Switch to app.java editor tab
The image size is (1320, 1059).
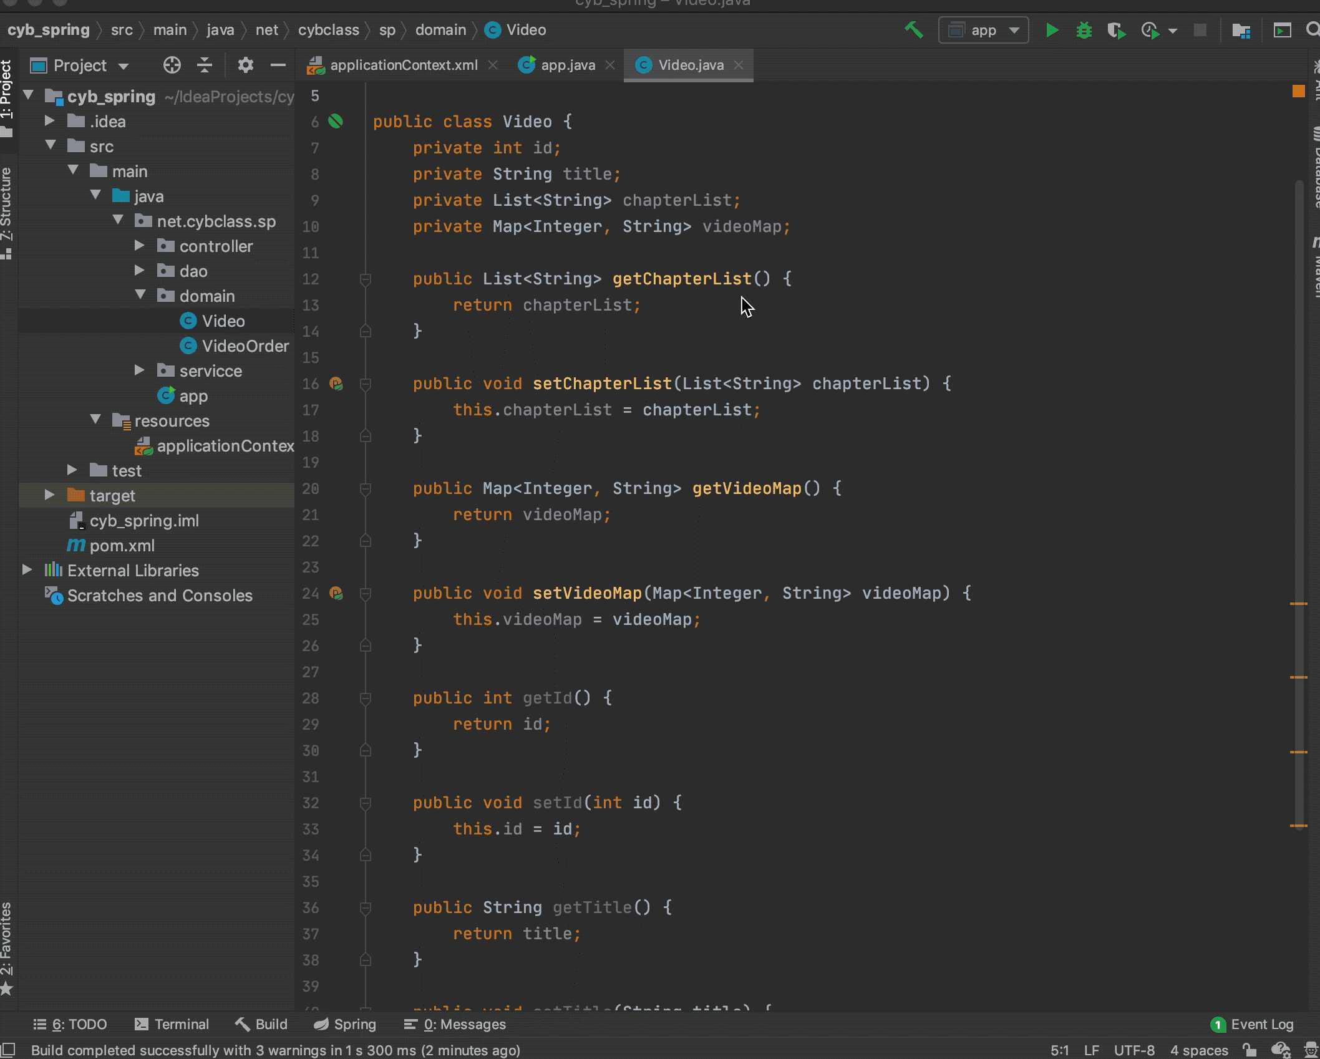568,65
